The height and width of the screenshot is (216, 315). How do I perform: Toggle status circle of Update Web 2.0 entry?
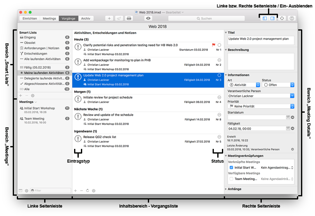coord(219,75)
